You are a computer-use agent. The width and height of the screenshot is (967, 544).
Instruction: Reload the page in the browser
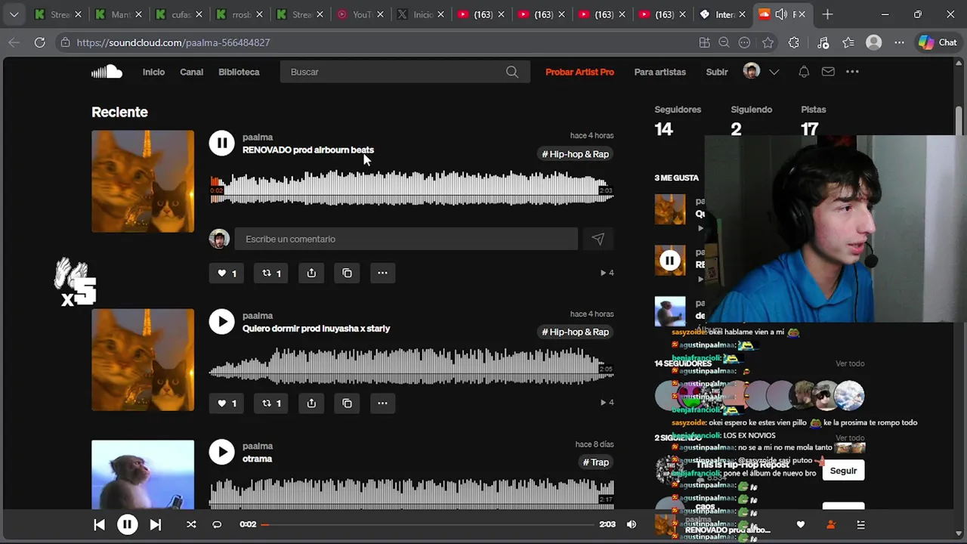coord(39,42)
